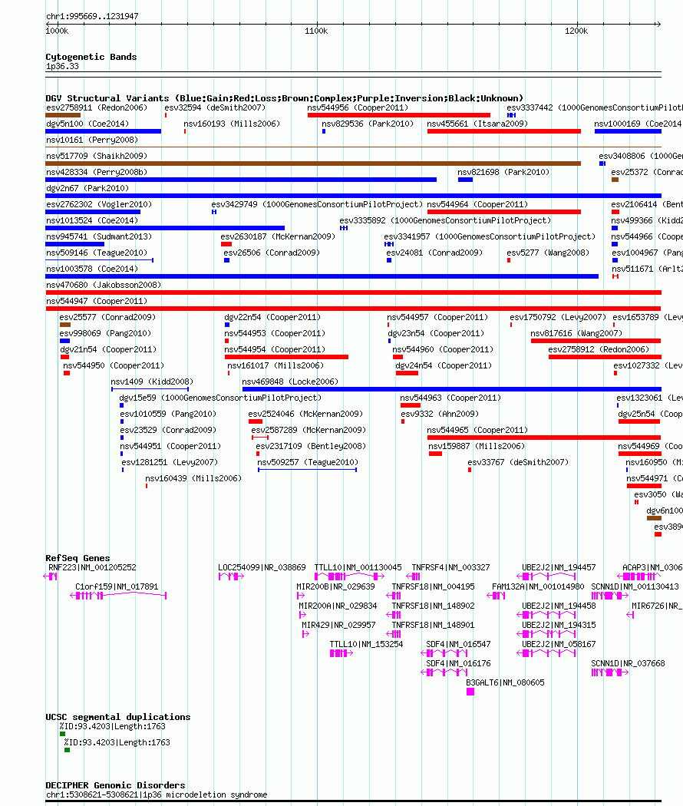
Task: Click the nsv821698 (Park2010) label
Action: coord(503,172)
